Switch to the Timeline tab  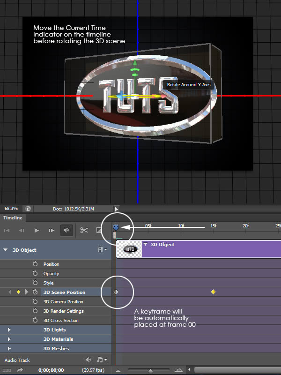[x=13, y=218]
